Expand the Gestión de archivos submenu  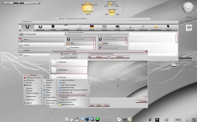[74, 80]
